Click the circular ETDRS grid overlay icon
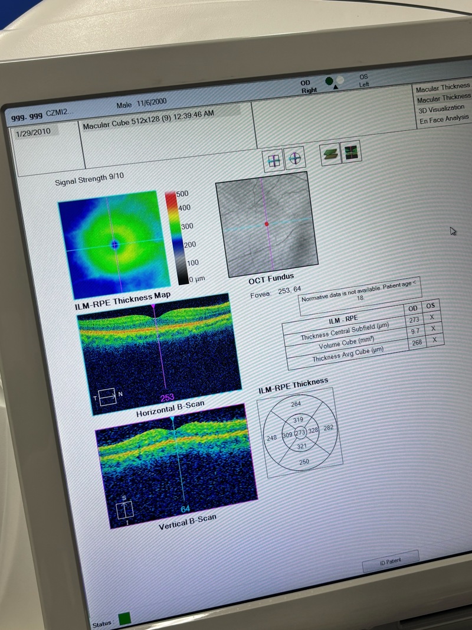 (295, 158)
